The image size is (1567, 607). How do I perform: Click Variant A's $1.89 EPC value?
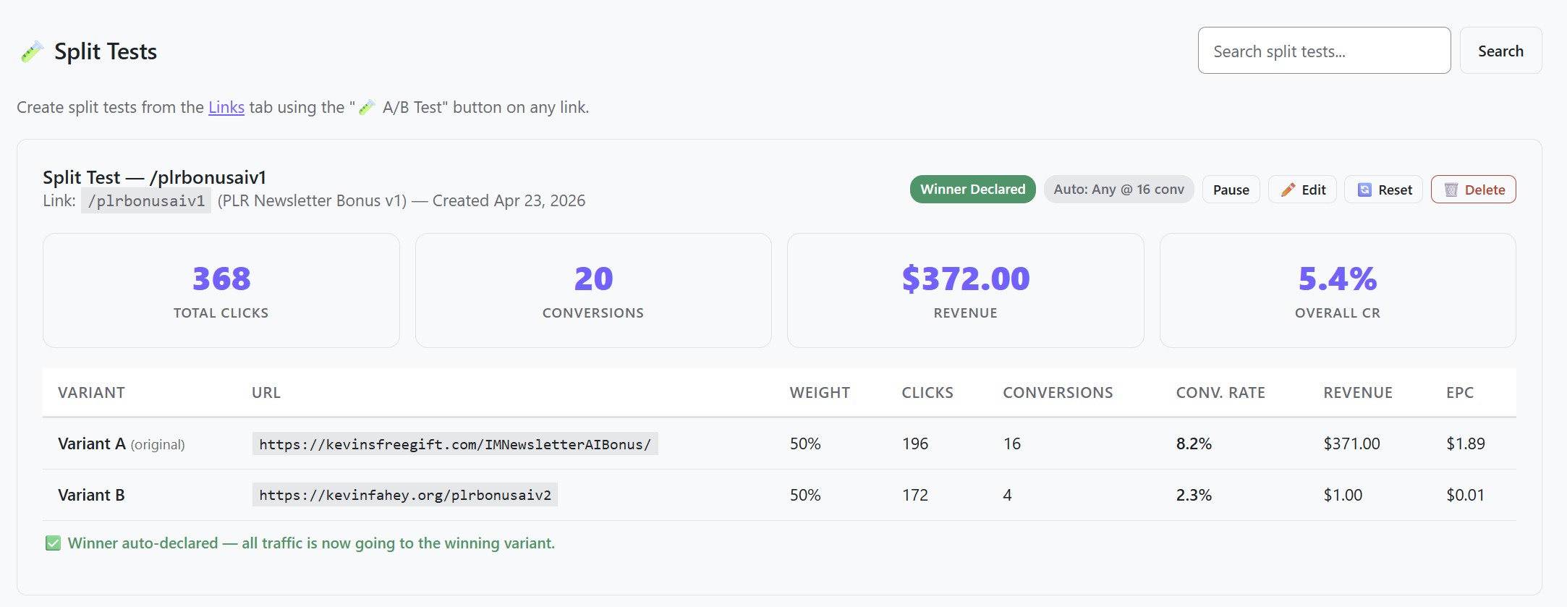pos(1466,443)
